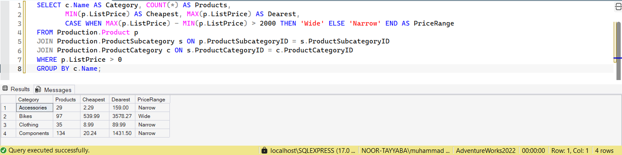Select the Dearest column header
Image resolution: width=622 pixels, height=155 pixels.
pyautogui.click(x=122, y=99)
